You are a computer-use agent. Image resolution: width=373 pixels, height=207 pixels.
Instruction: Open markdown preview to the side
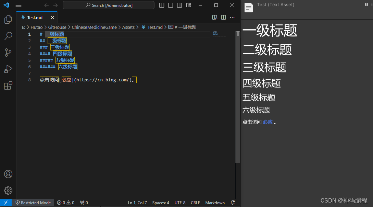pos(214,18)
